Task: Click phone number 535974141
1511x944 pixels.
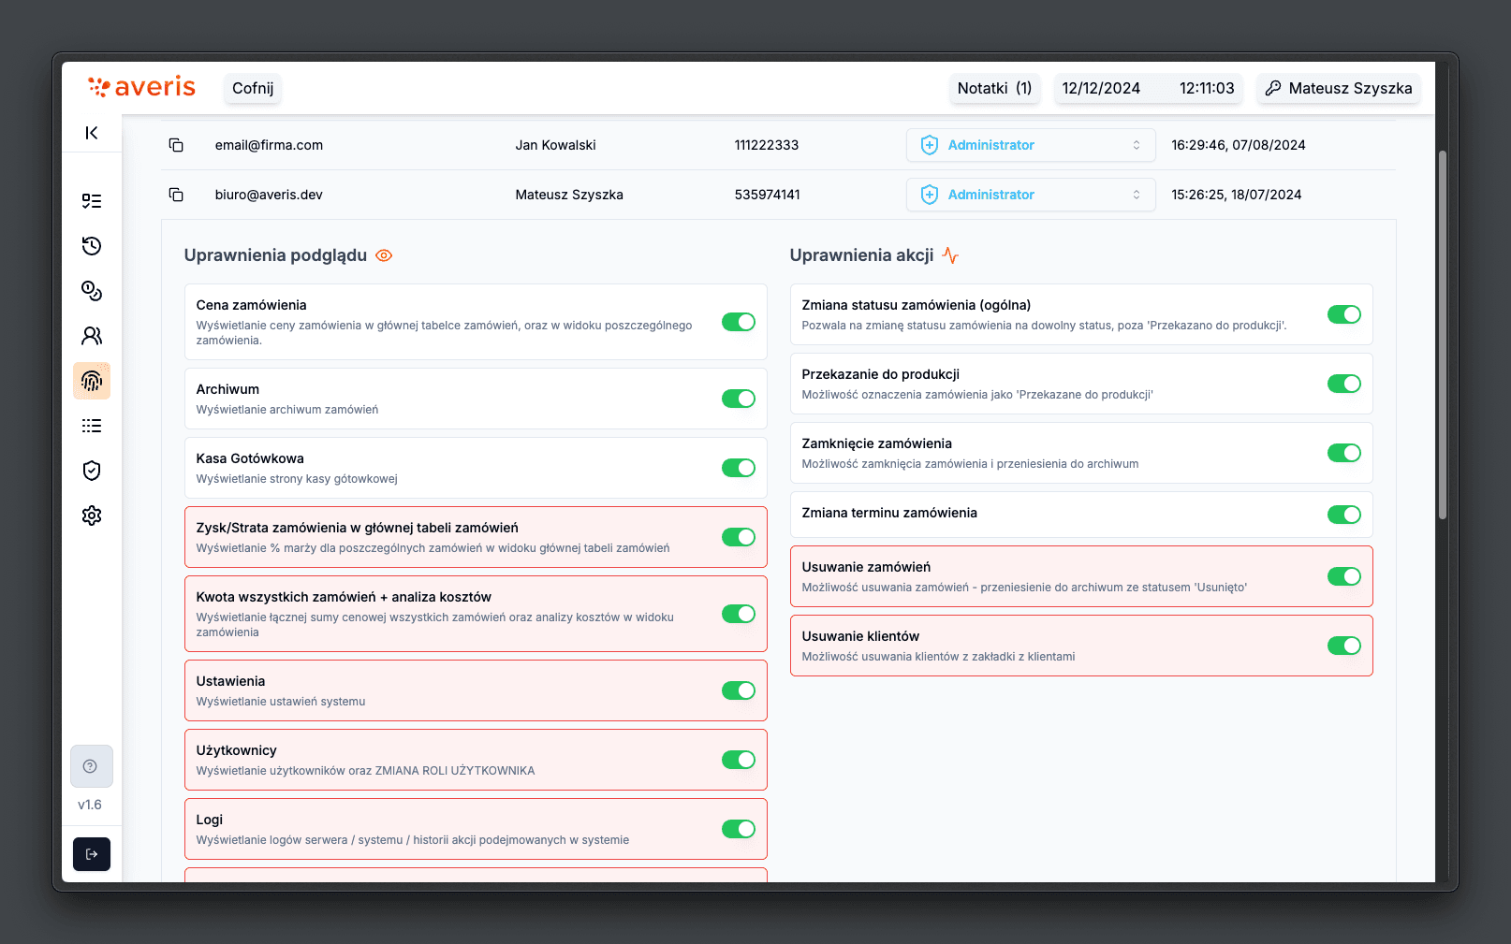Action: (767, 195)
